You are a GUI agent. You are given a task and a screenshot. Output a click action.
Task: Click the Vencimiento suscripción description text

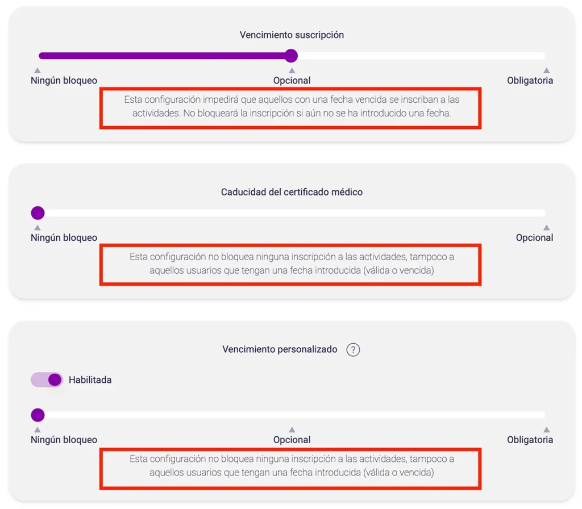[x=291, y=106]
